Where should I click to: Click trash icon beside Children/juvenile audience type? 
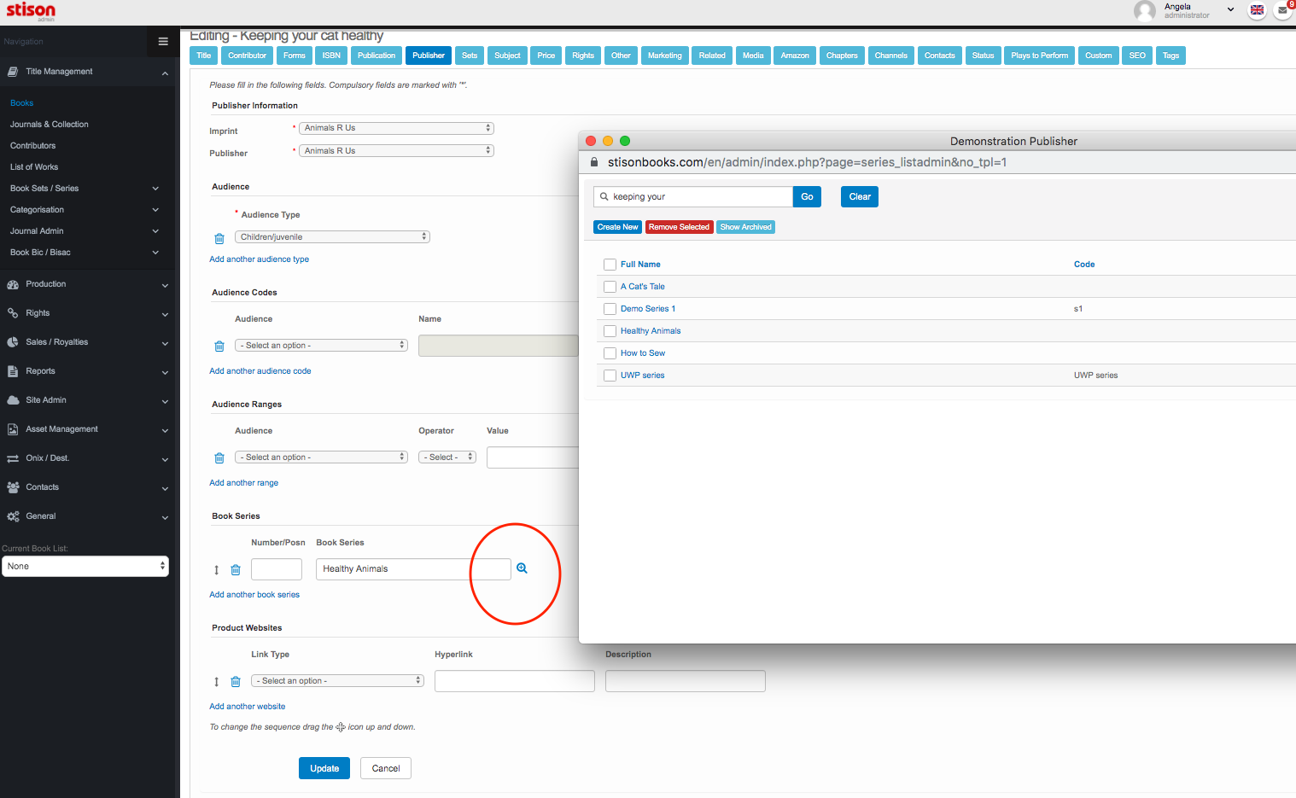(219, 238)
